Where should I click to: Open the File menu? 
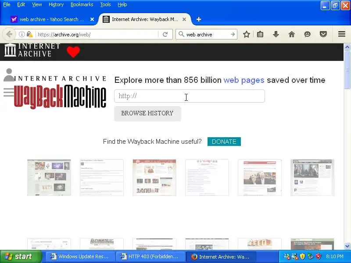click(x=7, y=4)
